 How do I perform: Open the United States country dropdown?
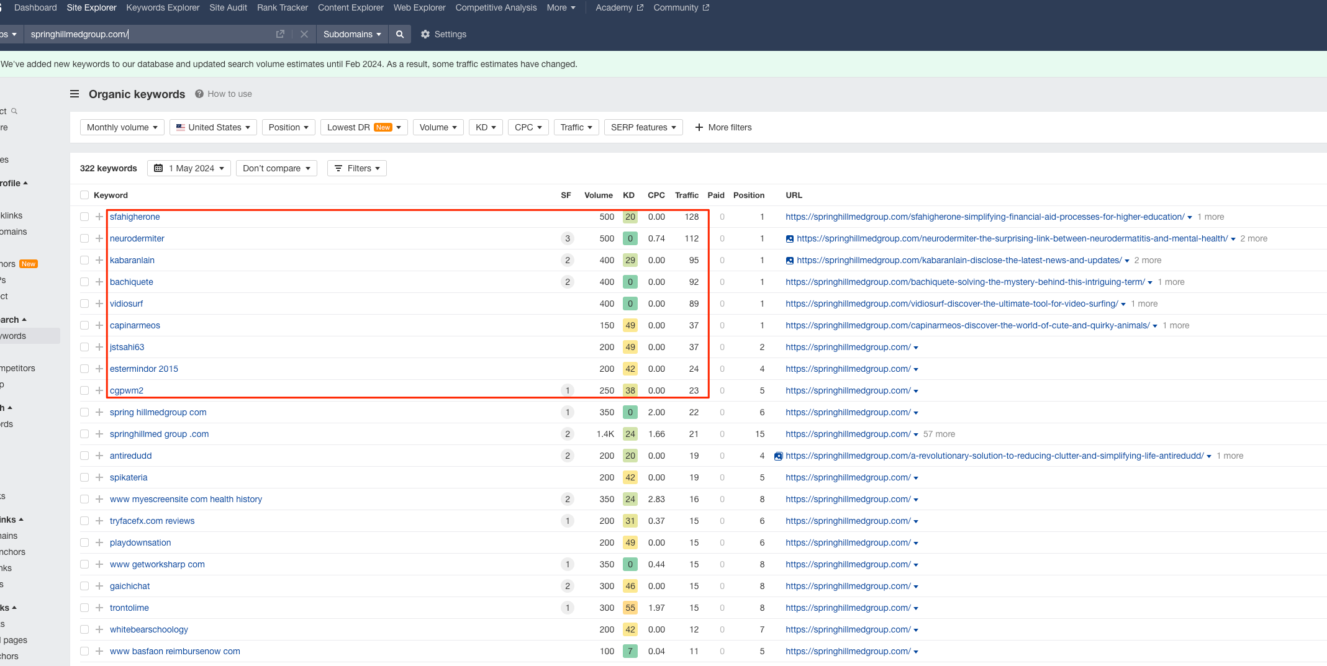coord(213,127)
